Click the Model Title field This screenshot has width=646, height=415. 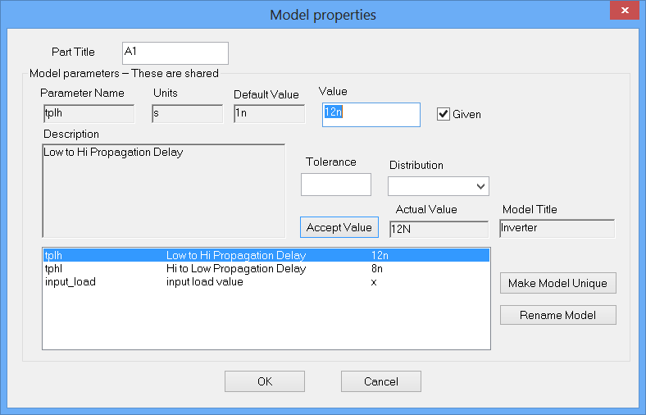(x=557, y=228)
